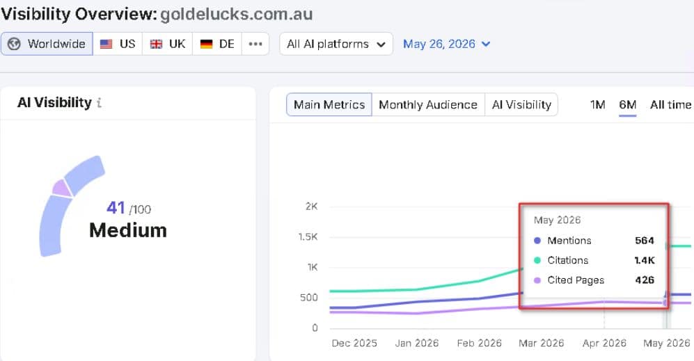The height and width of the screenshot is (361, 694).
Task: Click the May 2026 axis label
Action: pos(667,344)
